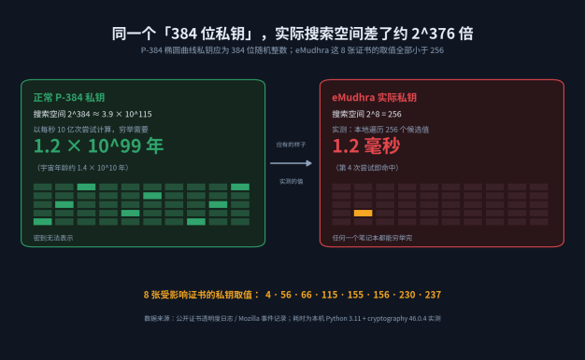Click the line 搜索空间 2^384 ≈ 3.9 × 10^115

[x=93, y=114]
